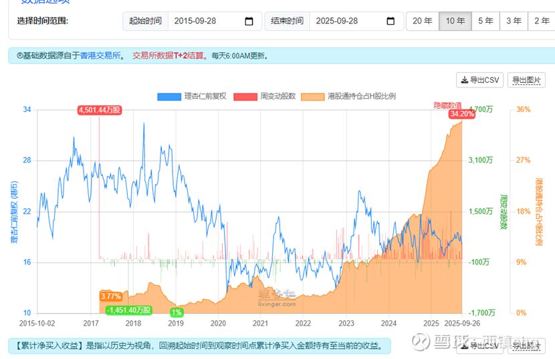Export chart data with 导出CSV button
This screenshot has height=359, width=555.
pos(479,80)
